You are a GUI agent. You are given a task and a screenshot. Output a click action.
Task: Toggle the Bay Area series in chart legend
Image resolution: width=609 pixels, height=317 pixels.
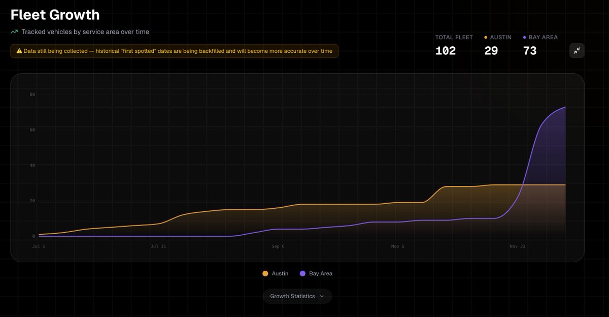[x=316, y=273]
